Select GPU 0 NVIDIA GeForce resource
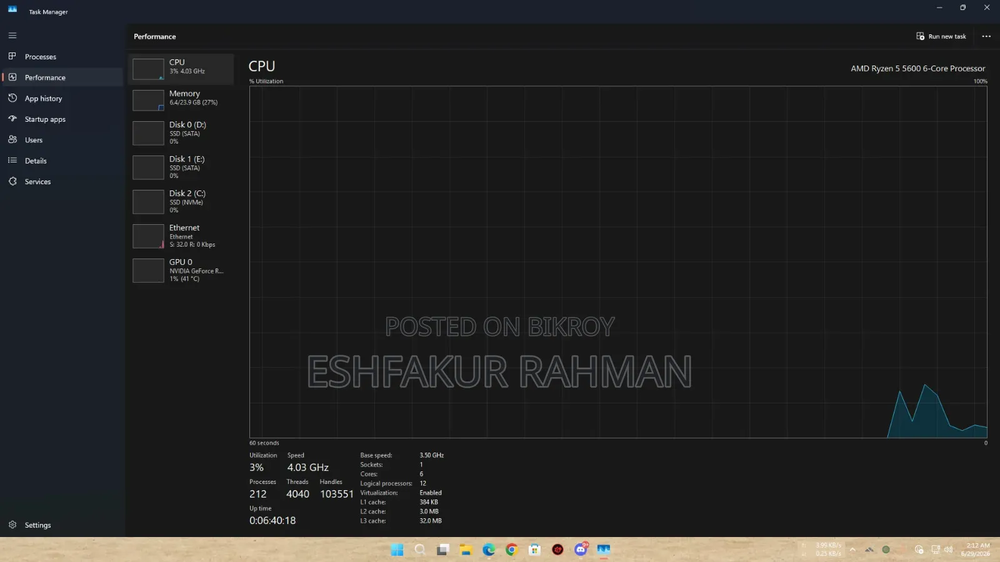The image size is (1000, 562). point(181,270)
